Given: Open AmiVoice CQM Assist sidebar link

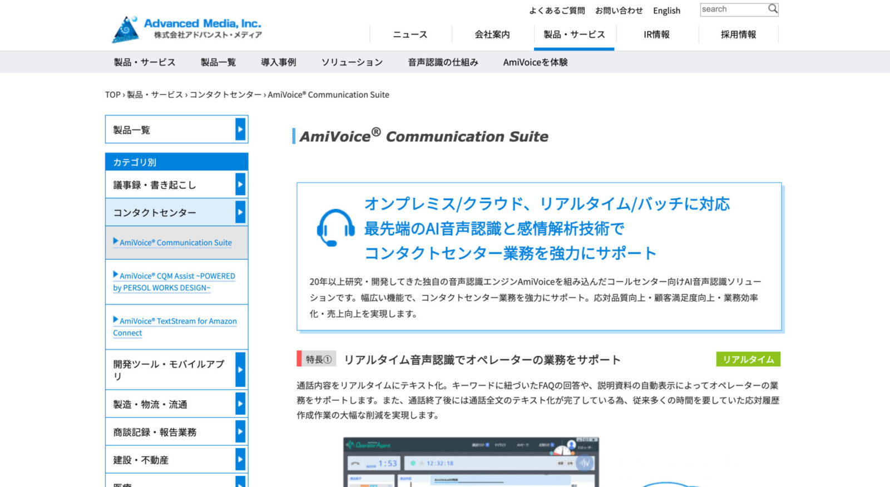Looking at the screenshot, I should pyautogui.click(x=174, y=282).
